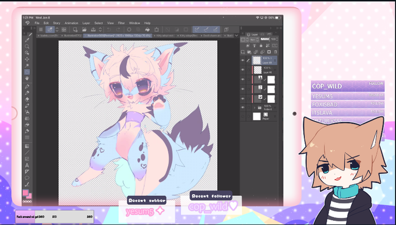Select the Move layer tool
The height and width of the screenshot is (225, 396).
(27, 59)
